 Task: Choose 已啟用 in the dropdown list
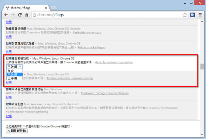coord(14,74)
